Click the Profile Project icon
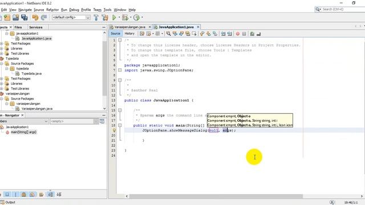Viewport: 365px width, 205px height. (x=136, y=18)
